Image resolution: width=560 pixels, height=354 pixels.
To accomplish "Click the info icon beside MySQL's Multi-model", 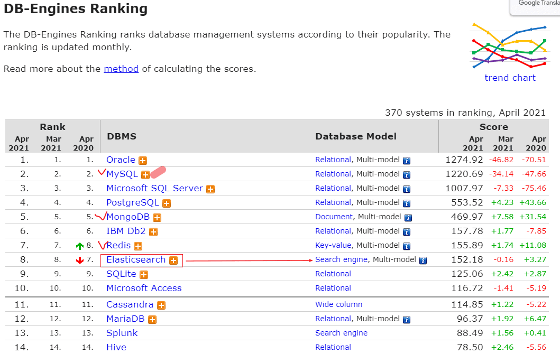I will [x=407, y=174].
